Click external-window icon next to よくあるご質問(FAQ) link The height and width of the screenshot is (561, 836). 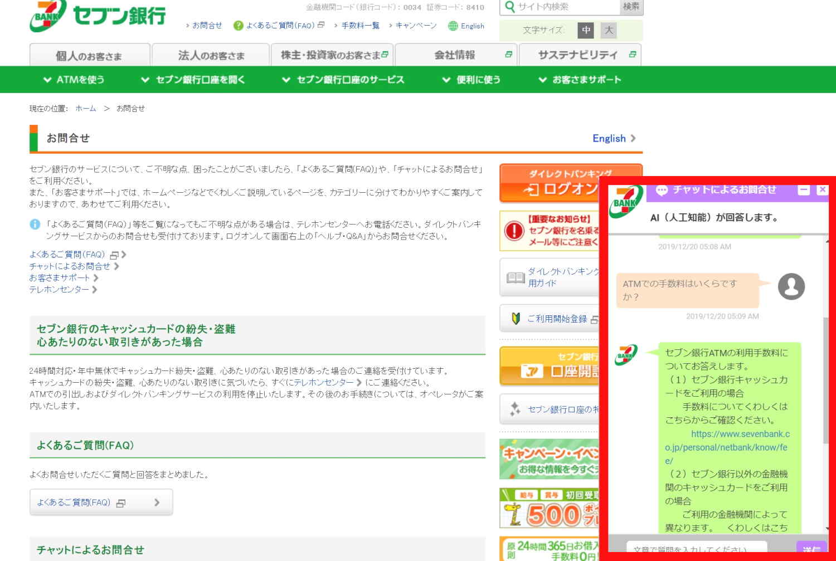click(x=114, y=255)
